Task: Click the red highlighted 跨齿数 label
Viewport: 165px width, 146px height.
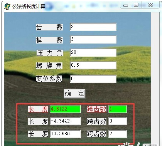Action: tap(96, 109)
